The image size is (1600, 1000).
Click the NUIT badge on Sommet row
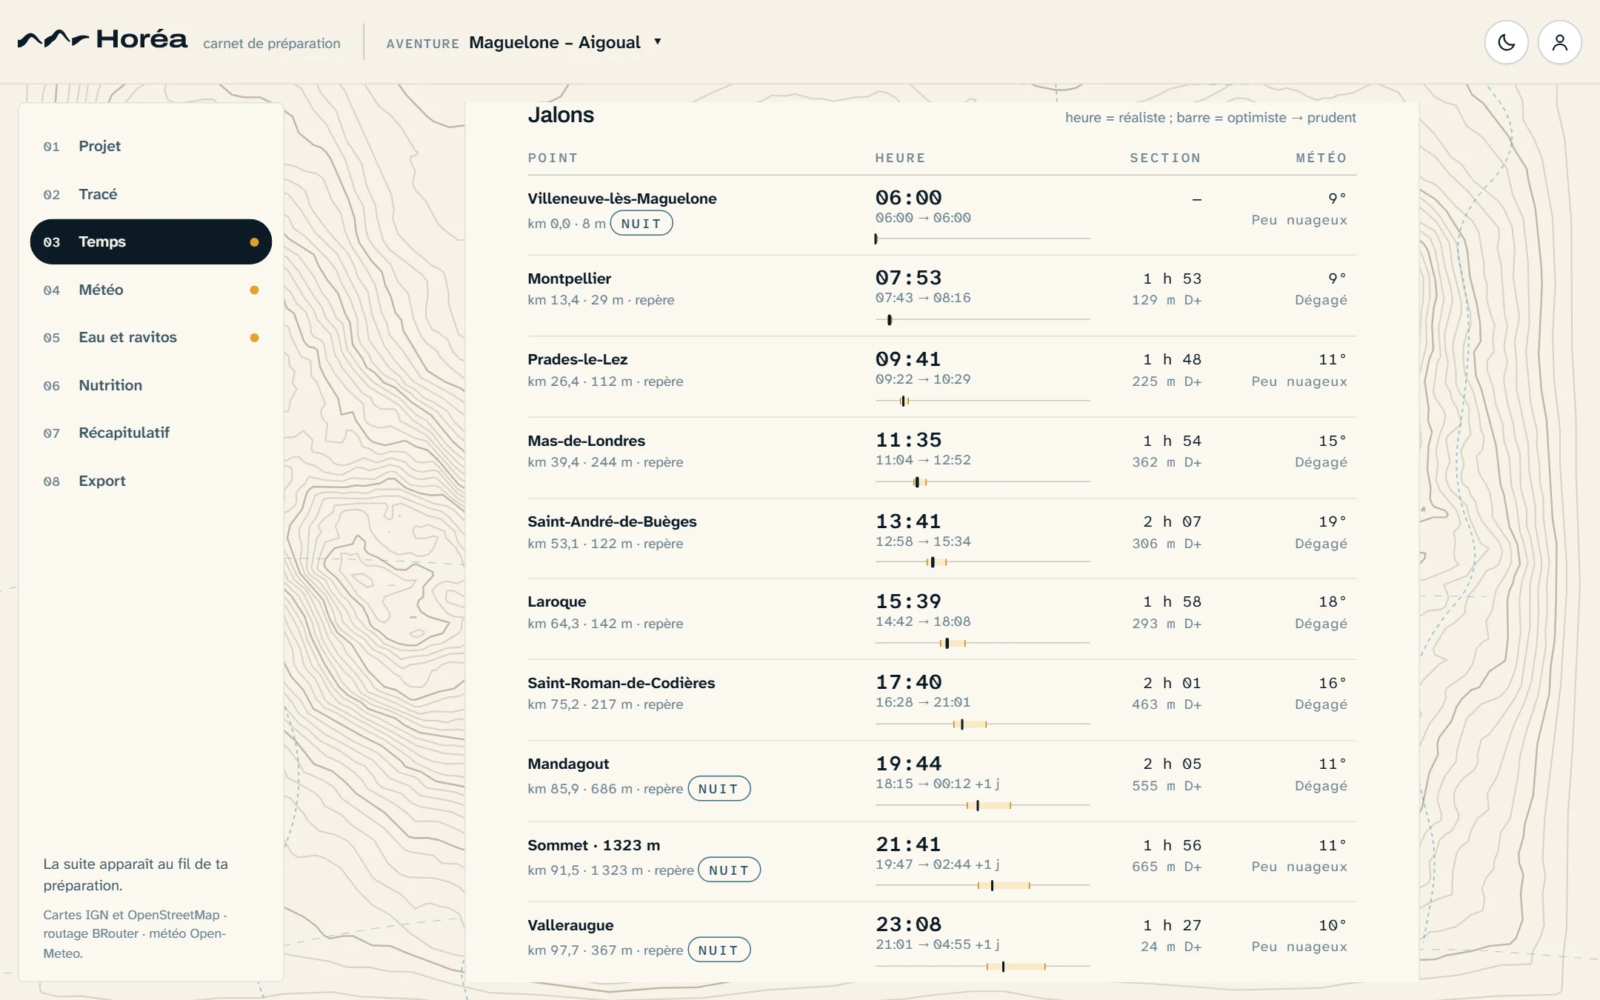tap(729, 870)
